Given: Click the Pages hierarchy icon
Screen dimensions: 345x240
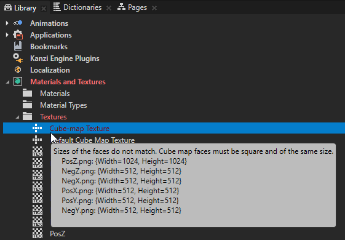Looking at the screenshot, I should tap(121, 7).
